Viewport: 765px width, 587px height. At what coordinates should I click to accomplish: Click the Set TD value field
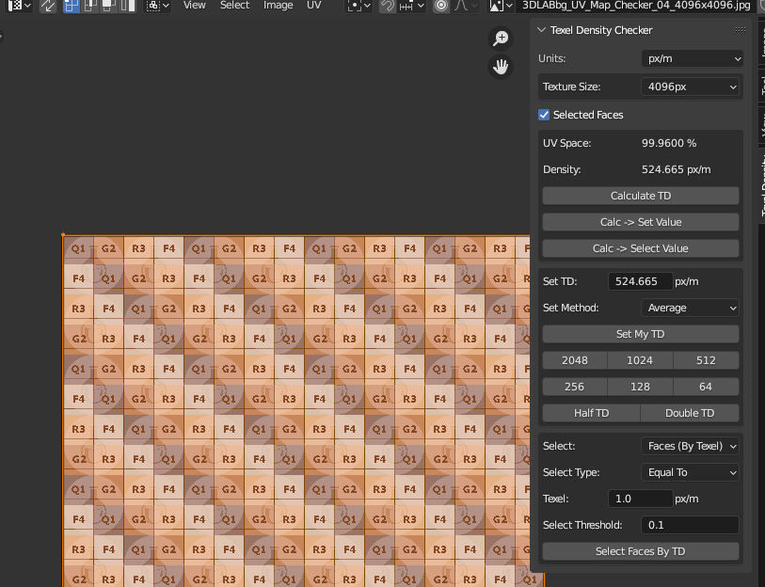click(x=640, y=281)
